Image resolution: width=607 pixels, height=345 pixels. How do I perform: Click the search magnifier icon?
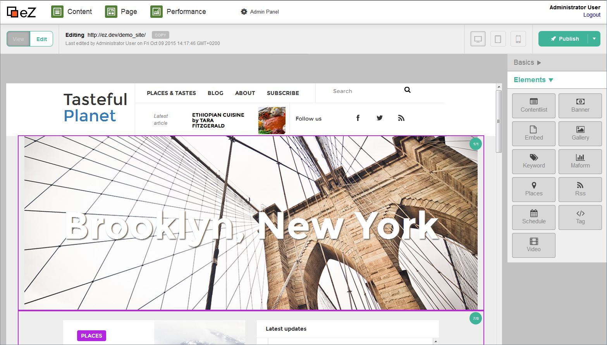tap(408, 90)
